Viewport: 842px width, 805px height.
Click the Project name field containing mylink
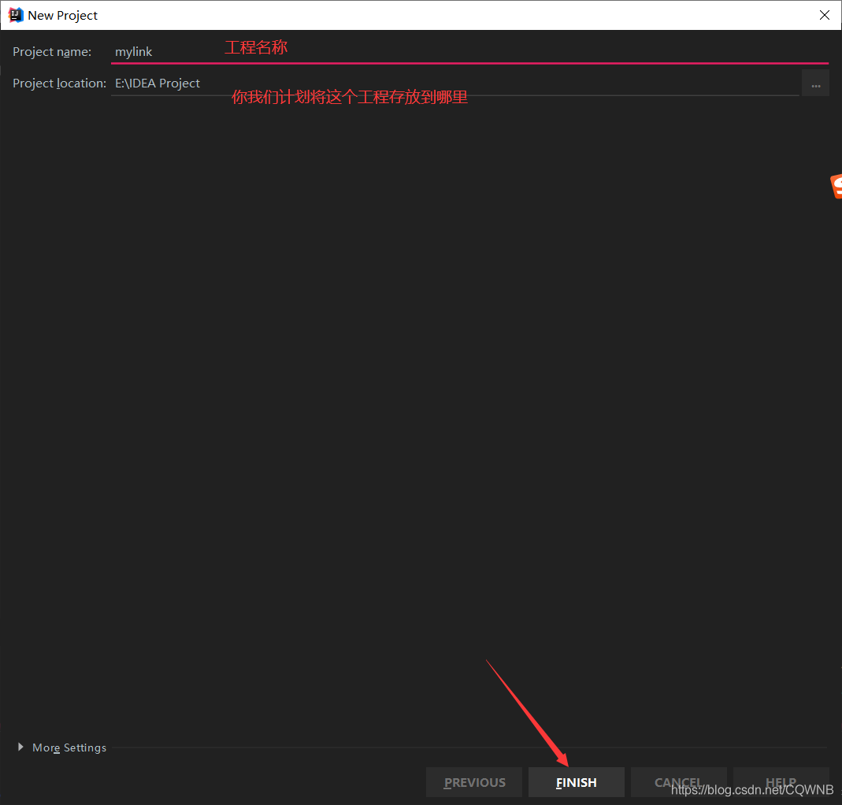469,51
